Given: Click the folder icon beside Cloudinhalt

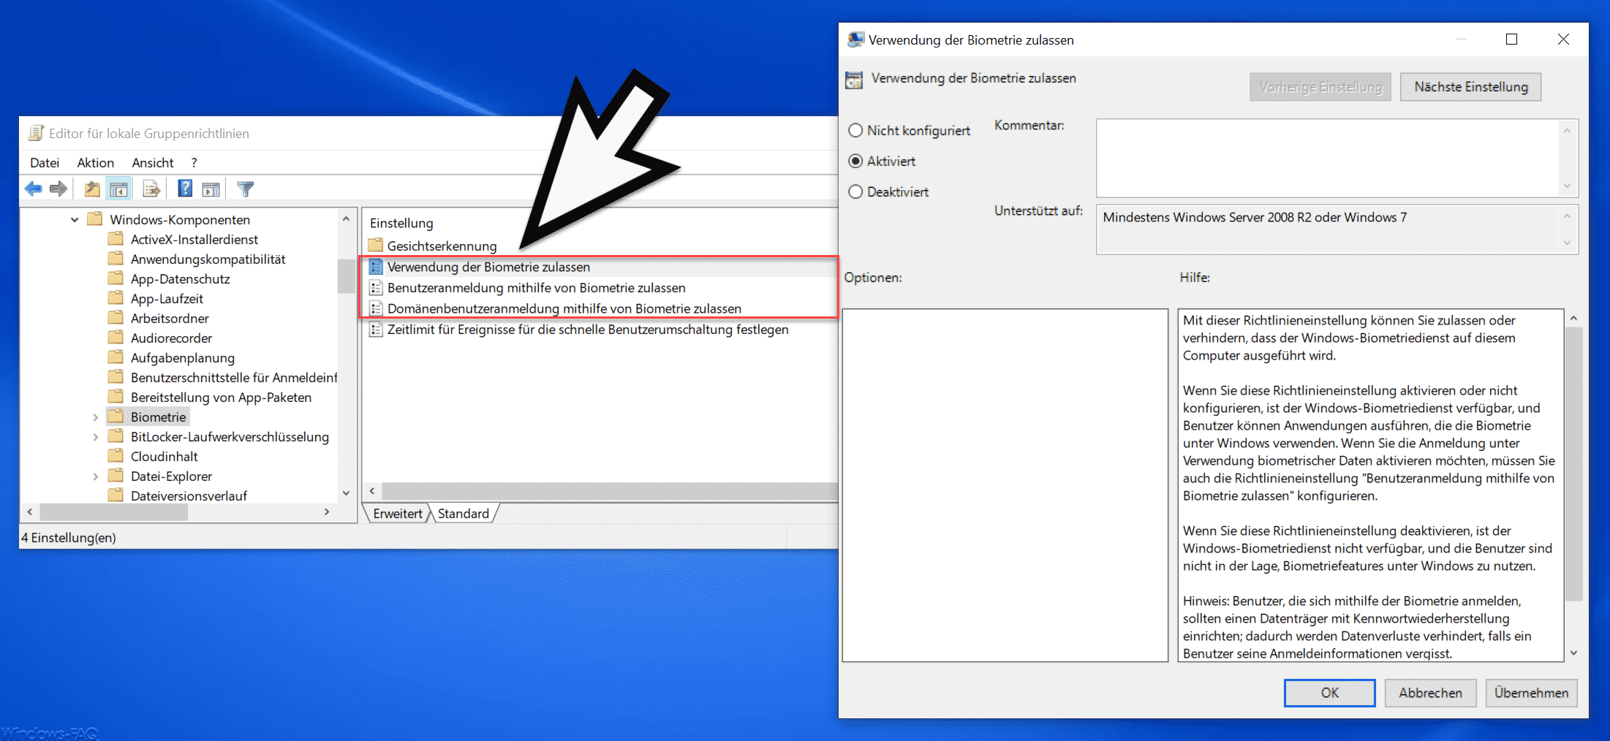Looking at the screenshot, I should (x=116, y=456).
